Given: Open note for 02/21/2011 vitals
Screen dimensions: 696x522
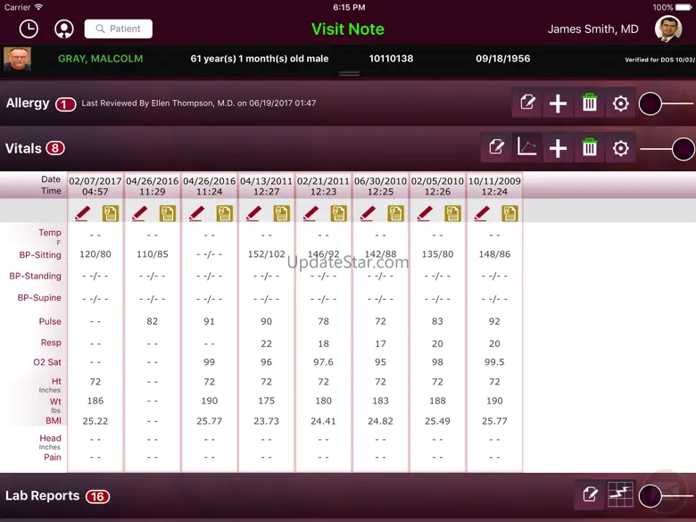Looking at the screenshot, I should (x=339, y=213).
